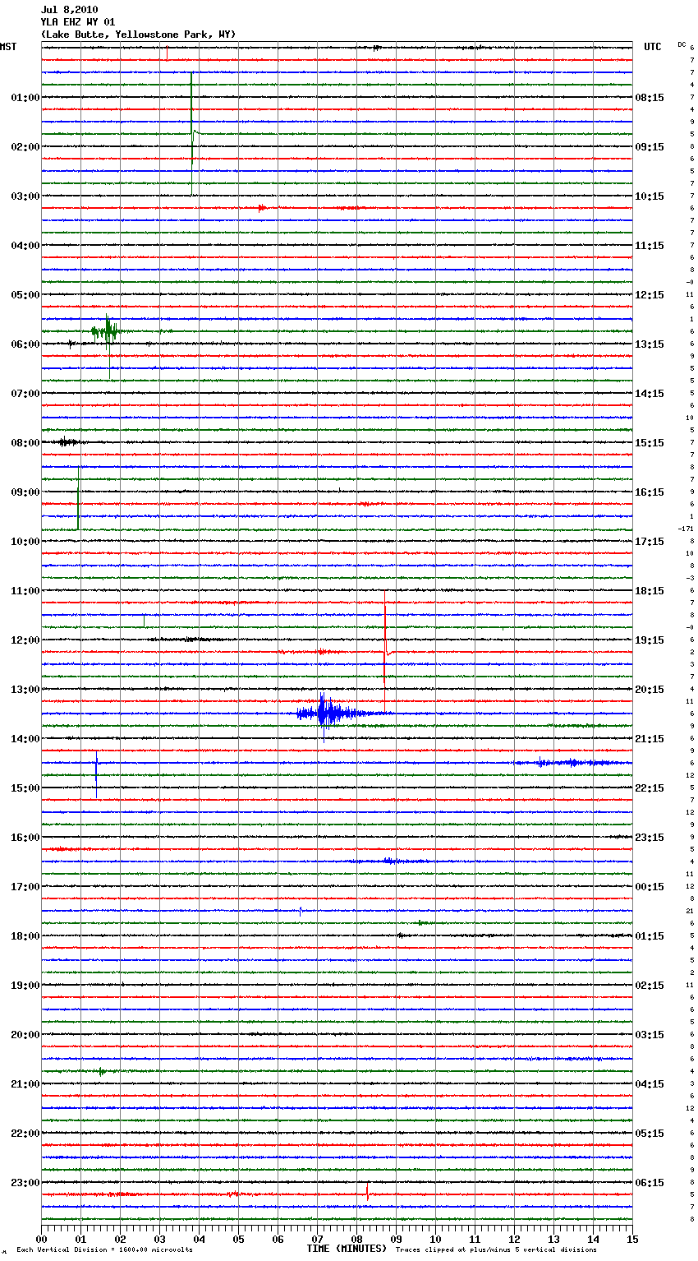Select the '13:00' MST hour label
698x1261 pixels.
[25, 690]
